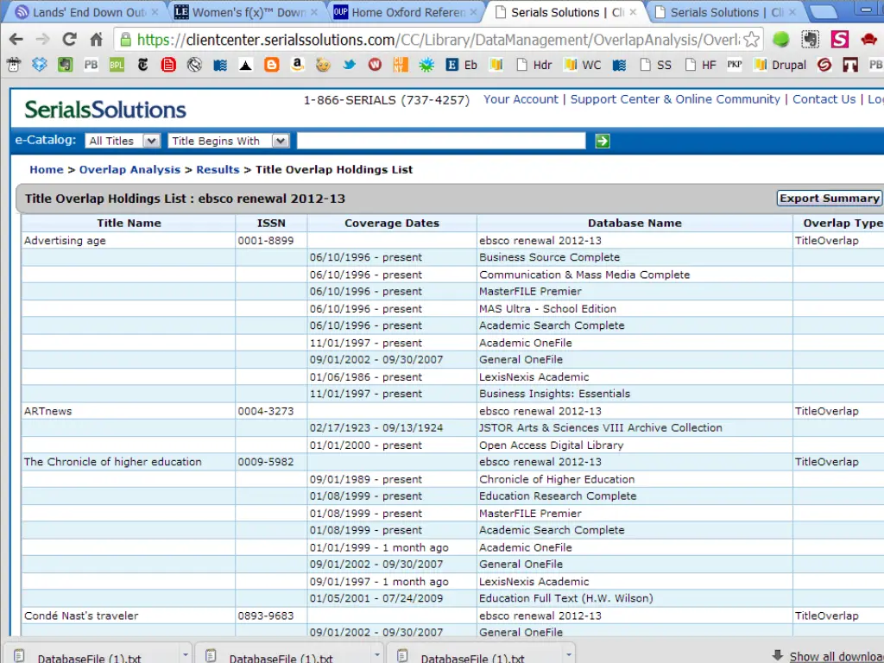Open the Evernote web clipper extension
The height and width of the screenshot is (663, 884).
810,40
